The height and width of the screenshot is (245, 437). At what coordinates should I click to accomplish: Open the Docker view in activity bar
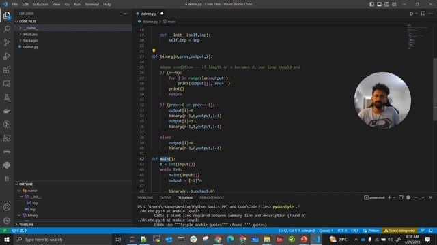(7, 110)
